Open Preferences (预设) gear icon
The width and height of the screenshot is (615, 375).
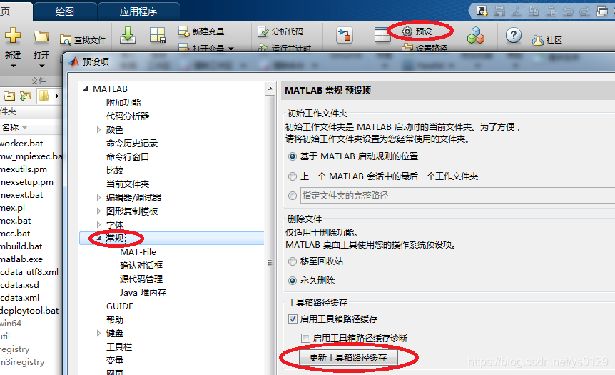[407, 31]
